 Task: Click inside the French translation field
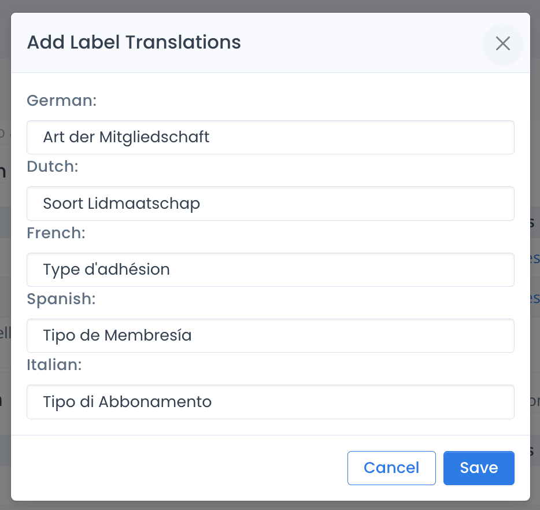(270, 269)
